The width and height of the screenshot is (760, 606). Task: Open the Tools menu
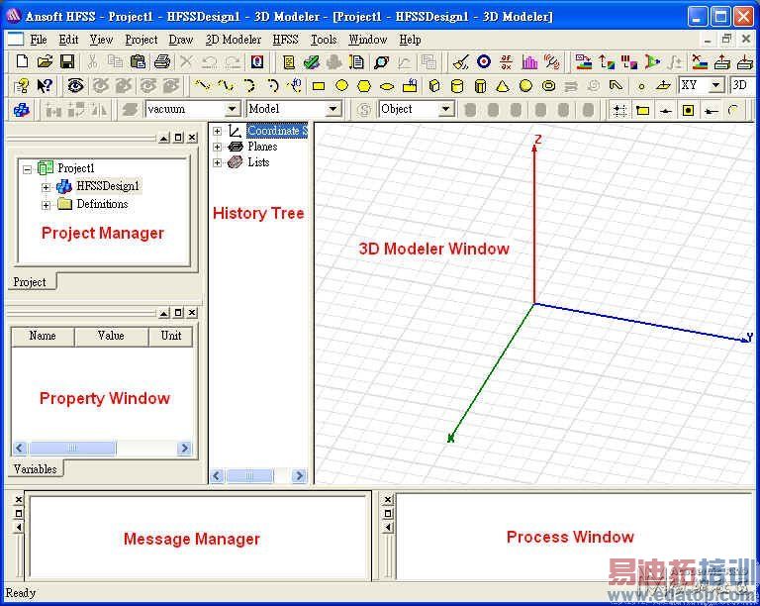324,40
